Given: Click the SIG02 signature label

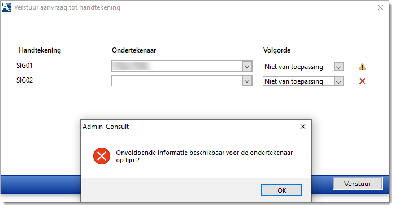Looking at the screenshot, I should click(24, 80).
